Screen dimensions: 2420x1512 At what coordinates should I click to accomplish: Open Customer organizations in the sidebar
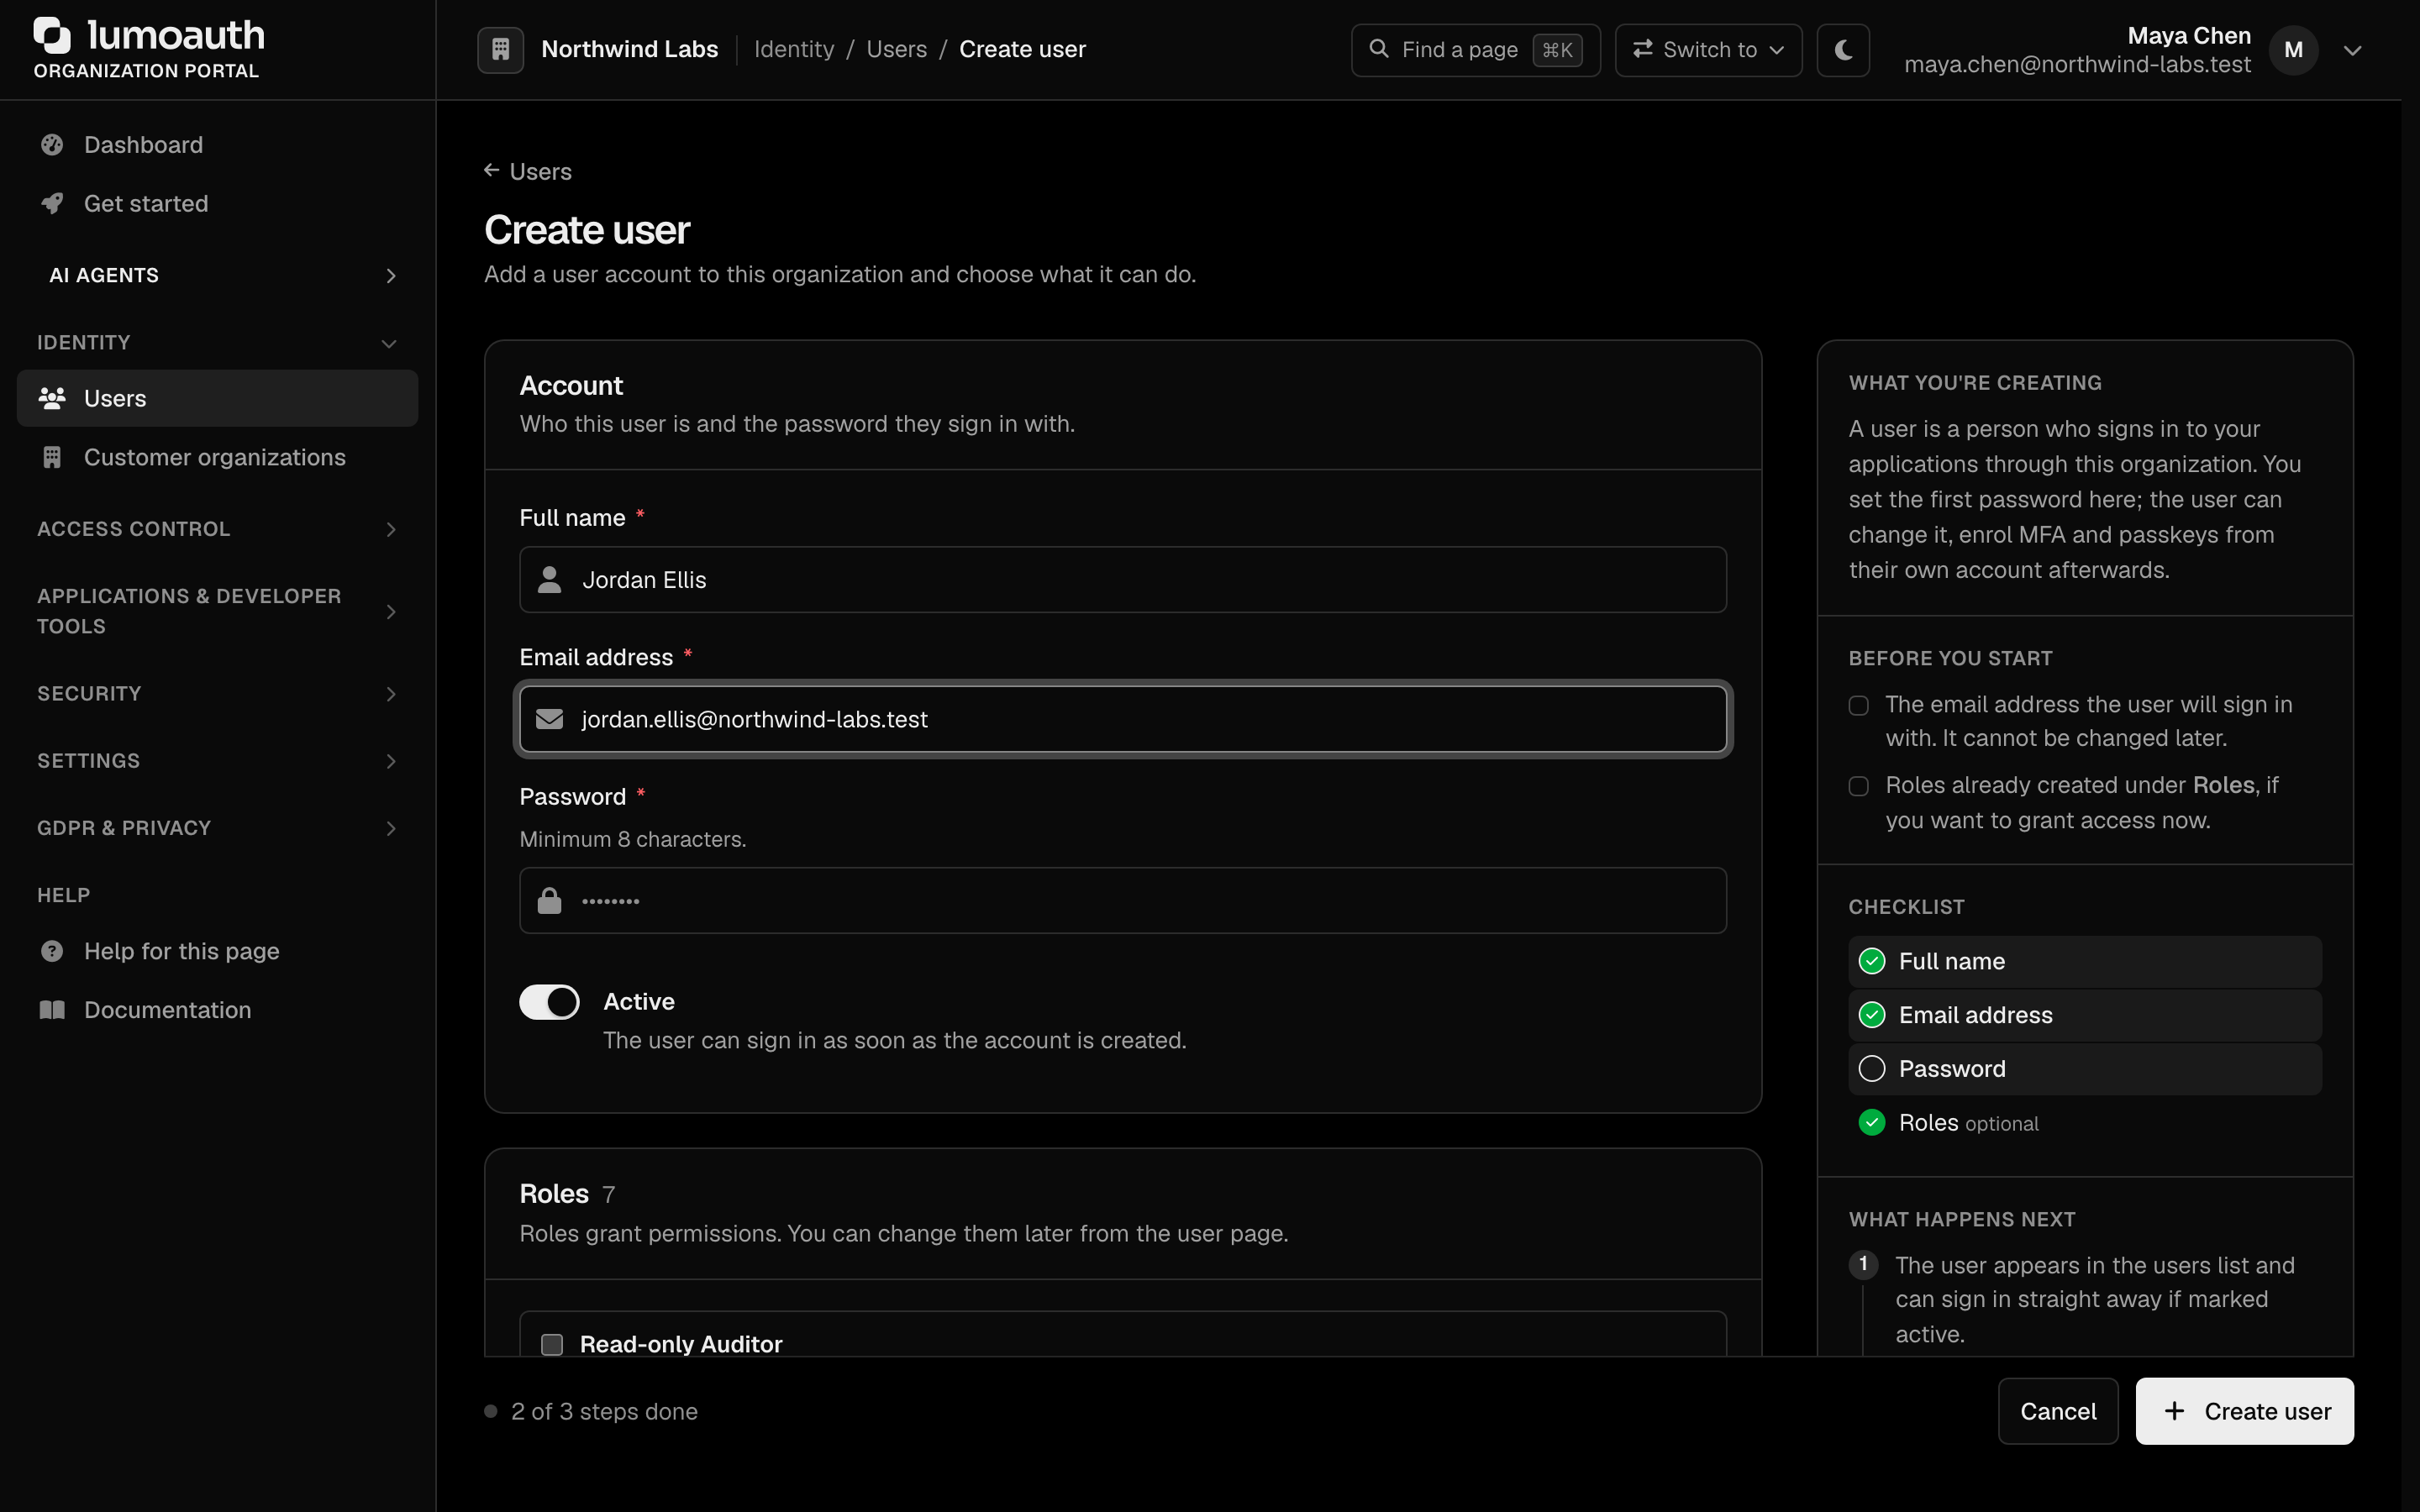218,457
